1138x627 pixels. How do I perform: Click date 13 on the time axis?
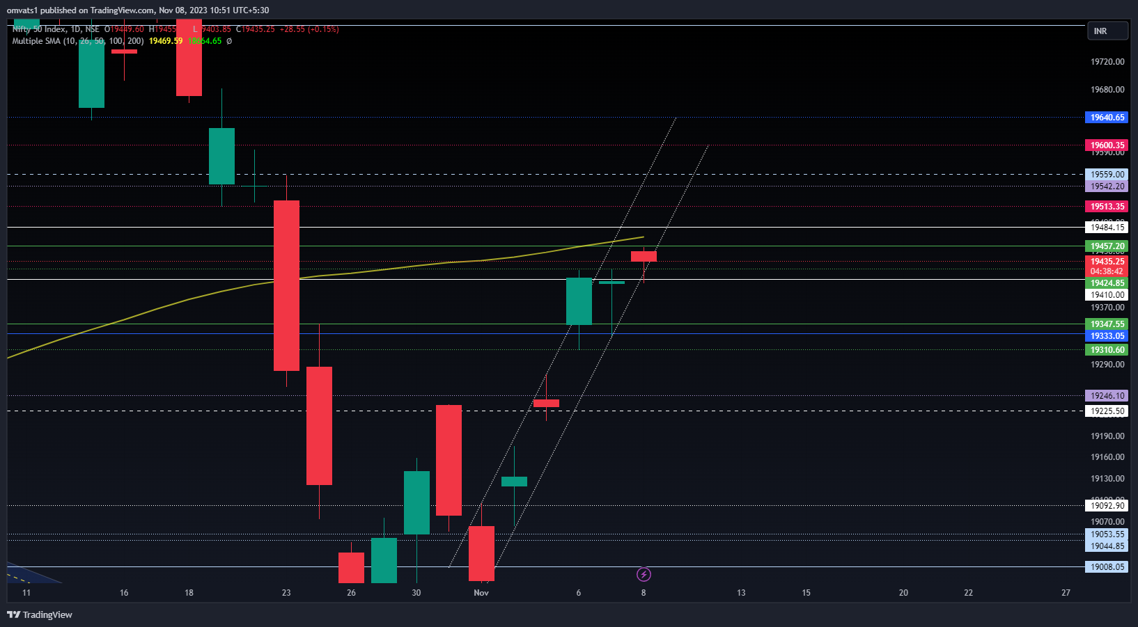(x=741, y=593)
